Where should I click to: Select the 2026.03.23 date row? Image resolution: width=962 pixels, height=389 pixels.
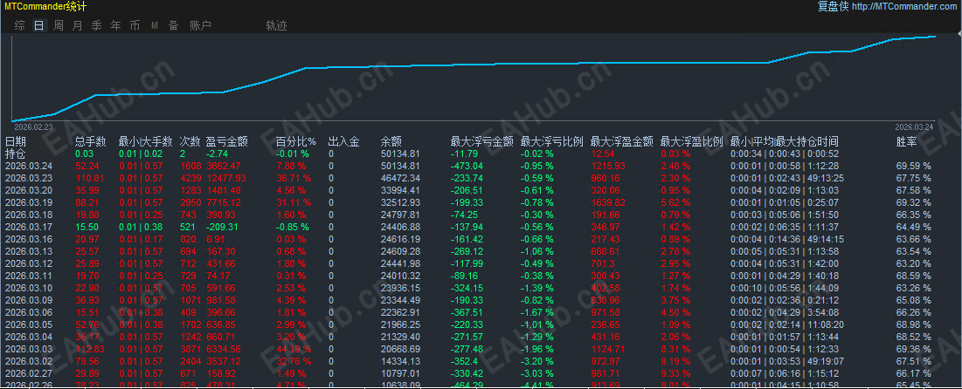(x=31, y=178)
